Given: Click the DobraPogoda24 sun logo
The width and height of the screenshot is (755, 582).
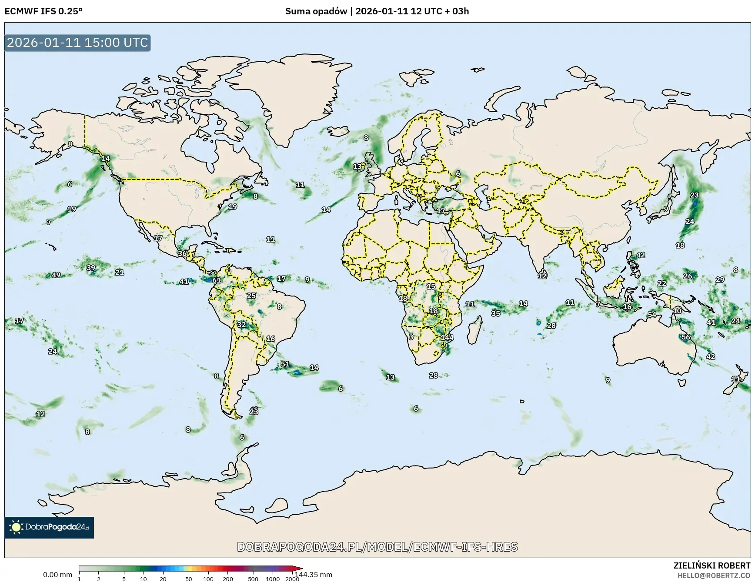Looking at the screenshot, I should coord(17,527).
